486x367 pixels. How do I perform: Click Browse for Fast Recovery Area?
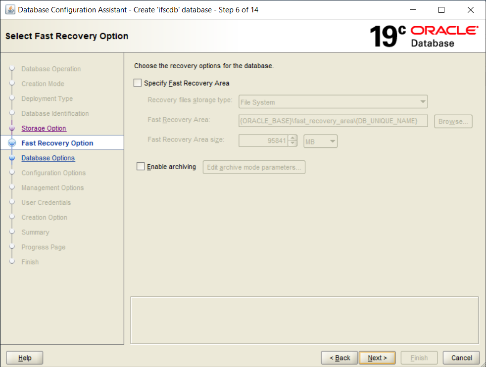point(453,121)
